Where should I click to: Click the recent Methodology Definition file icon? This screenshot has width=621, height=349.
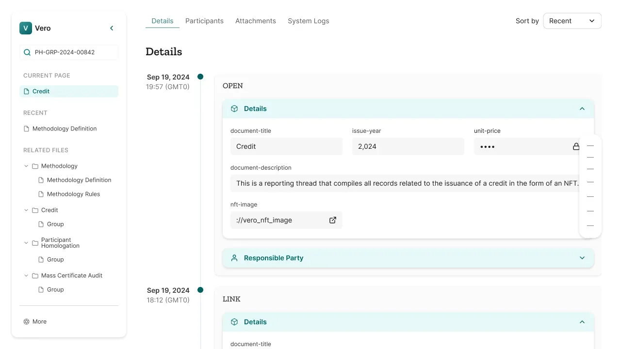(x=27, y=128)
